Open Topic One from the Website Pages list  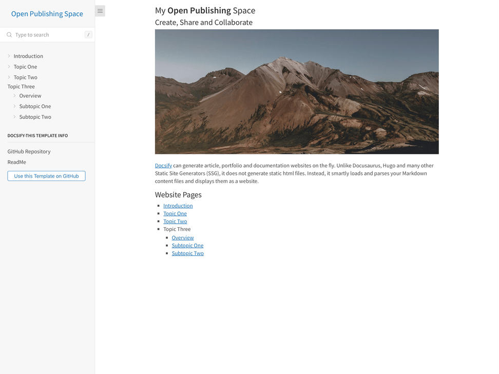[175, 213]
